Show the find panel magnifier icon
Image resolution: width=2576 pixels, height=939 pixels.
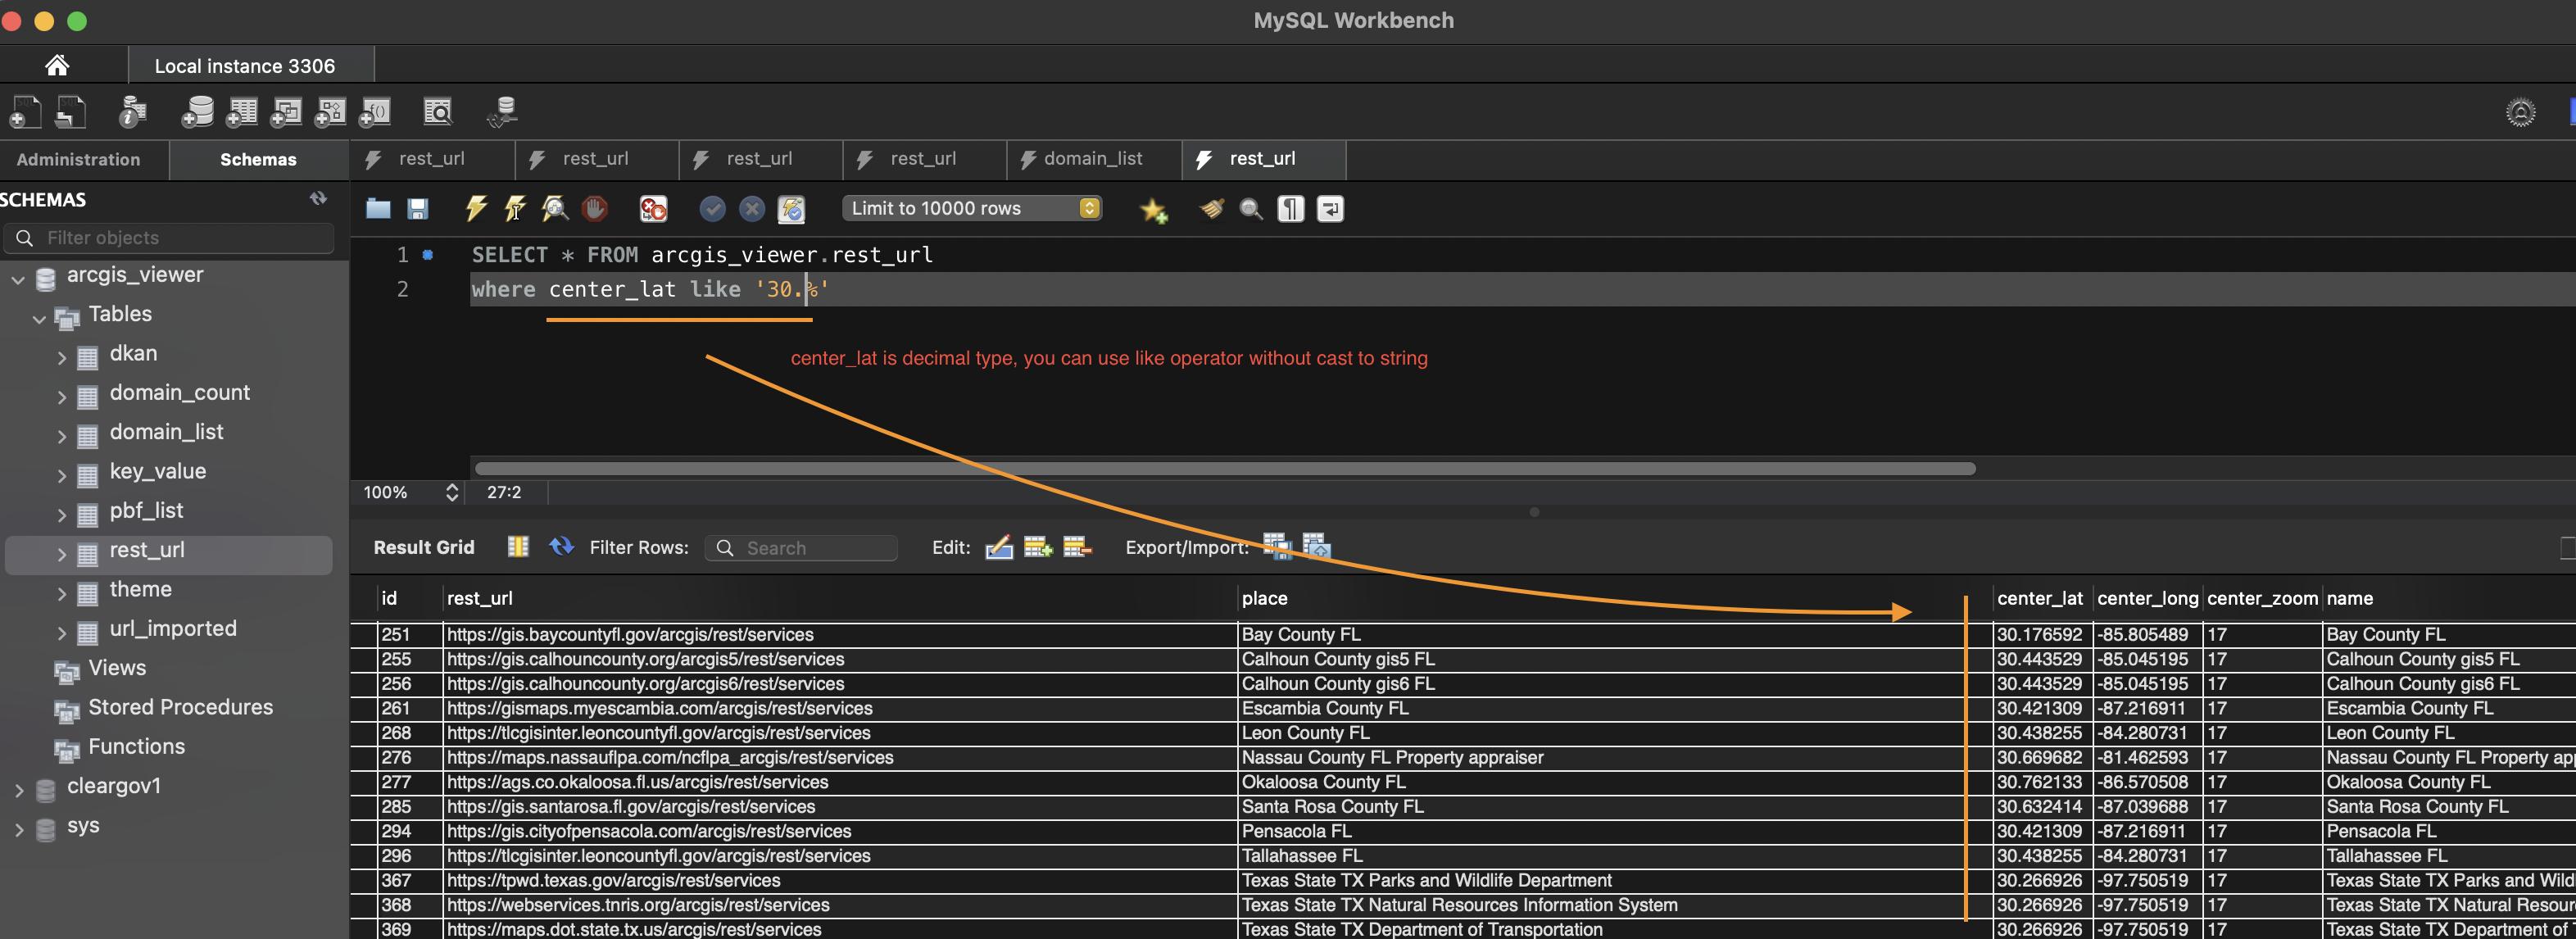1251,208
